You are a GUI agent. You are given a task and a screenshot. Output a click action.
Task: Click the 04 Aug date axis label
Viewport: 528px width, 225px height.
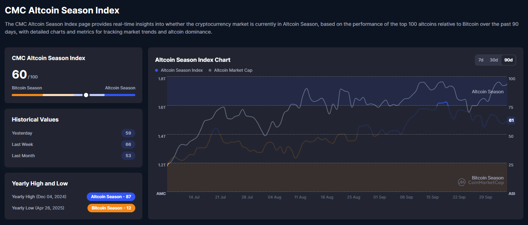[x=274, y=197]
